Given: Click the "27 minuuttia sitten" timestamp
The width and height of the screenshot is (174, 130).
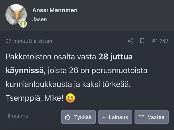Looking at the screenshot, I should 29,41.
